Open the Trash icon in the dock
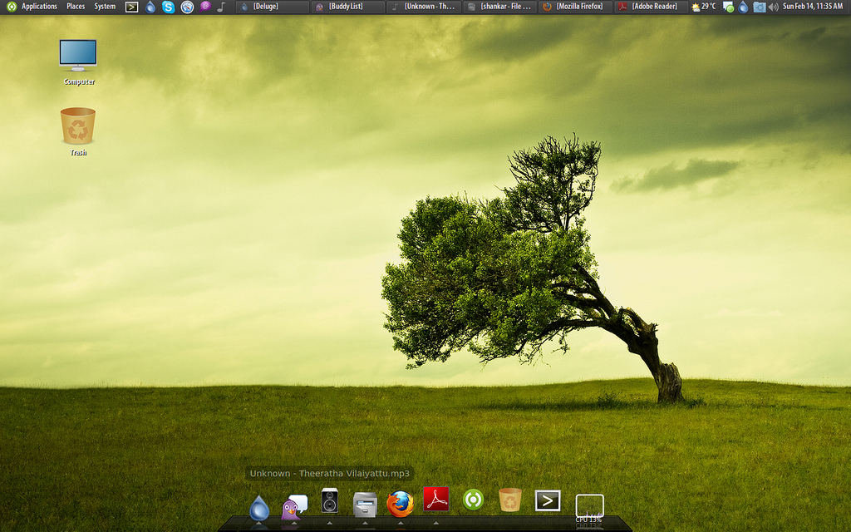851x532 pixels. [510, 500]
